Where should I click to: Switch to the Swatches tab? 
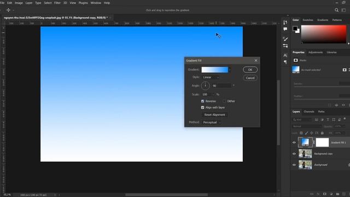(x=308, y=20)
